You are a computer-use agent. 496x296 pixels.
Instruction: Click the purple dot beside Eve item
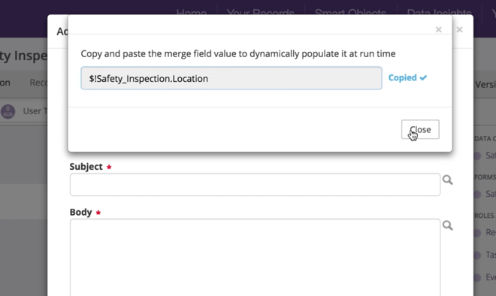pos(477,277)
